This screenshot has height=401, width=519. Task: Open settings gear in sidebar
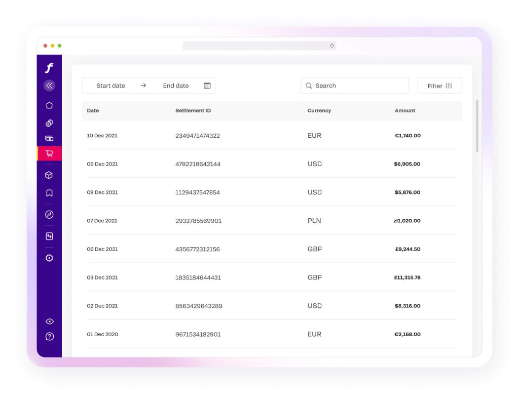point(49,258)
